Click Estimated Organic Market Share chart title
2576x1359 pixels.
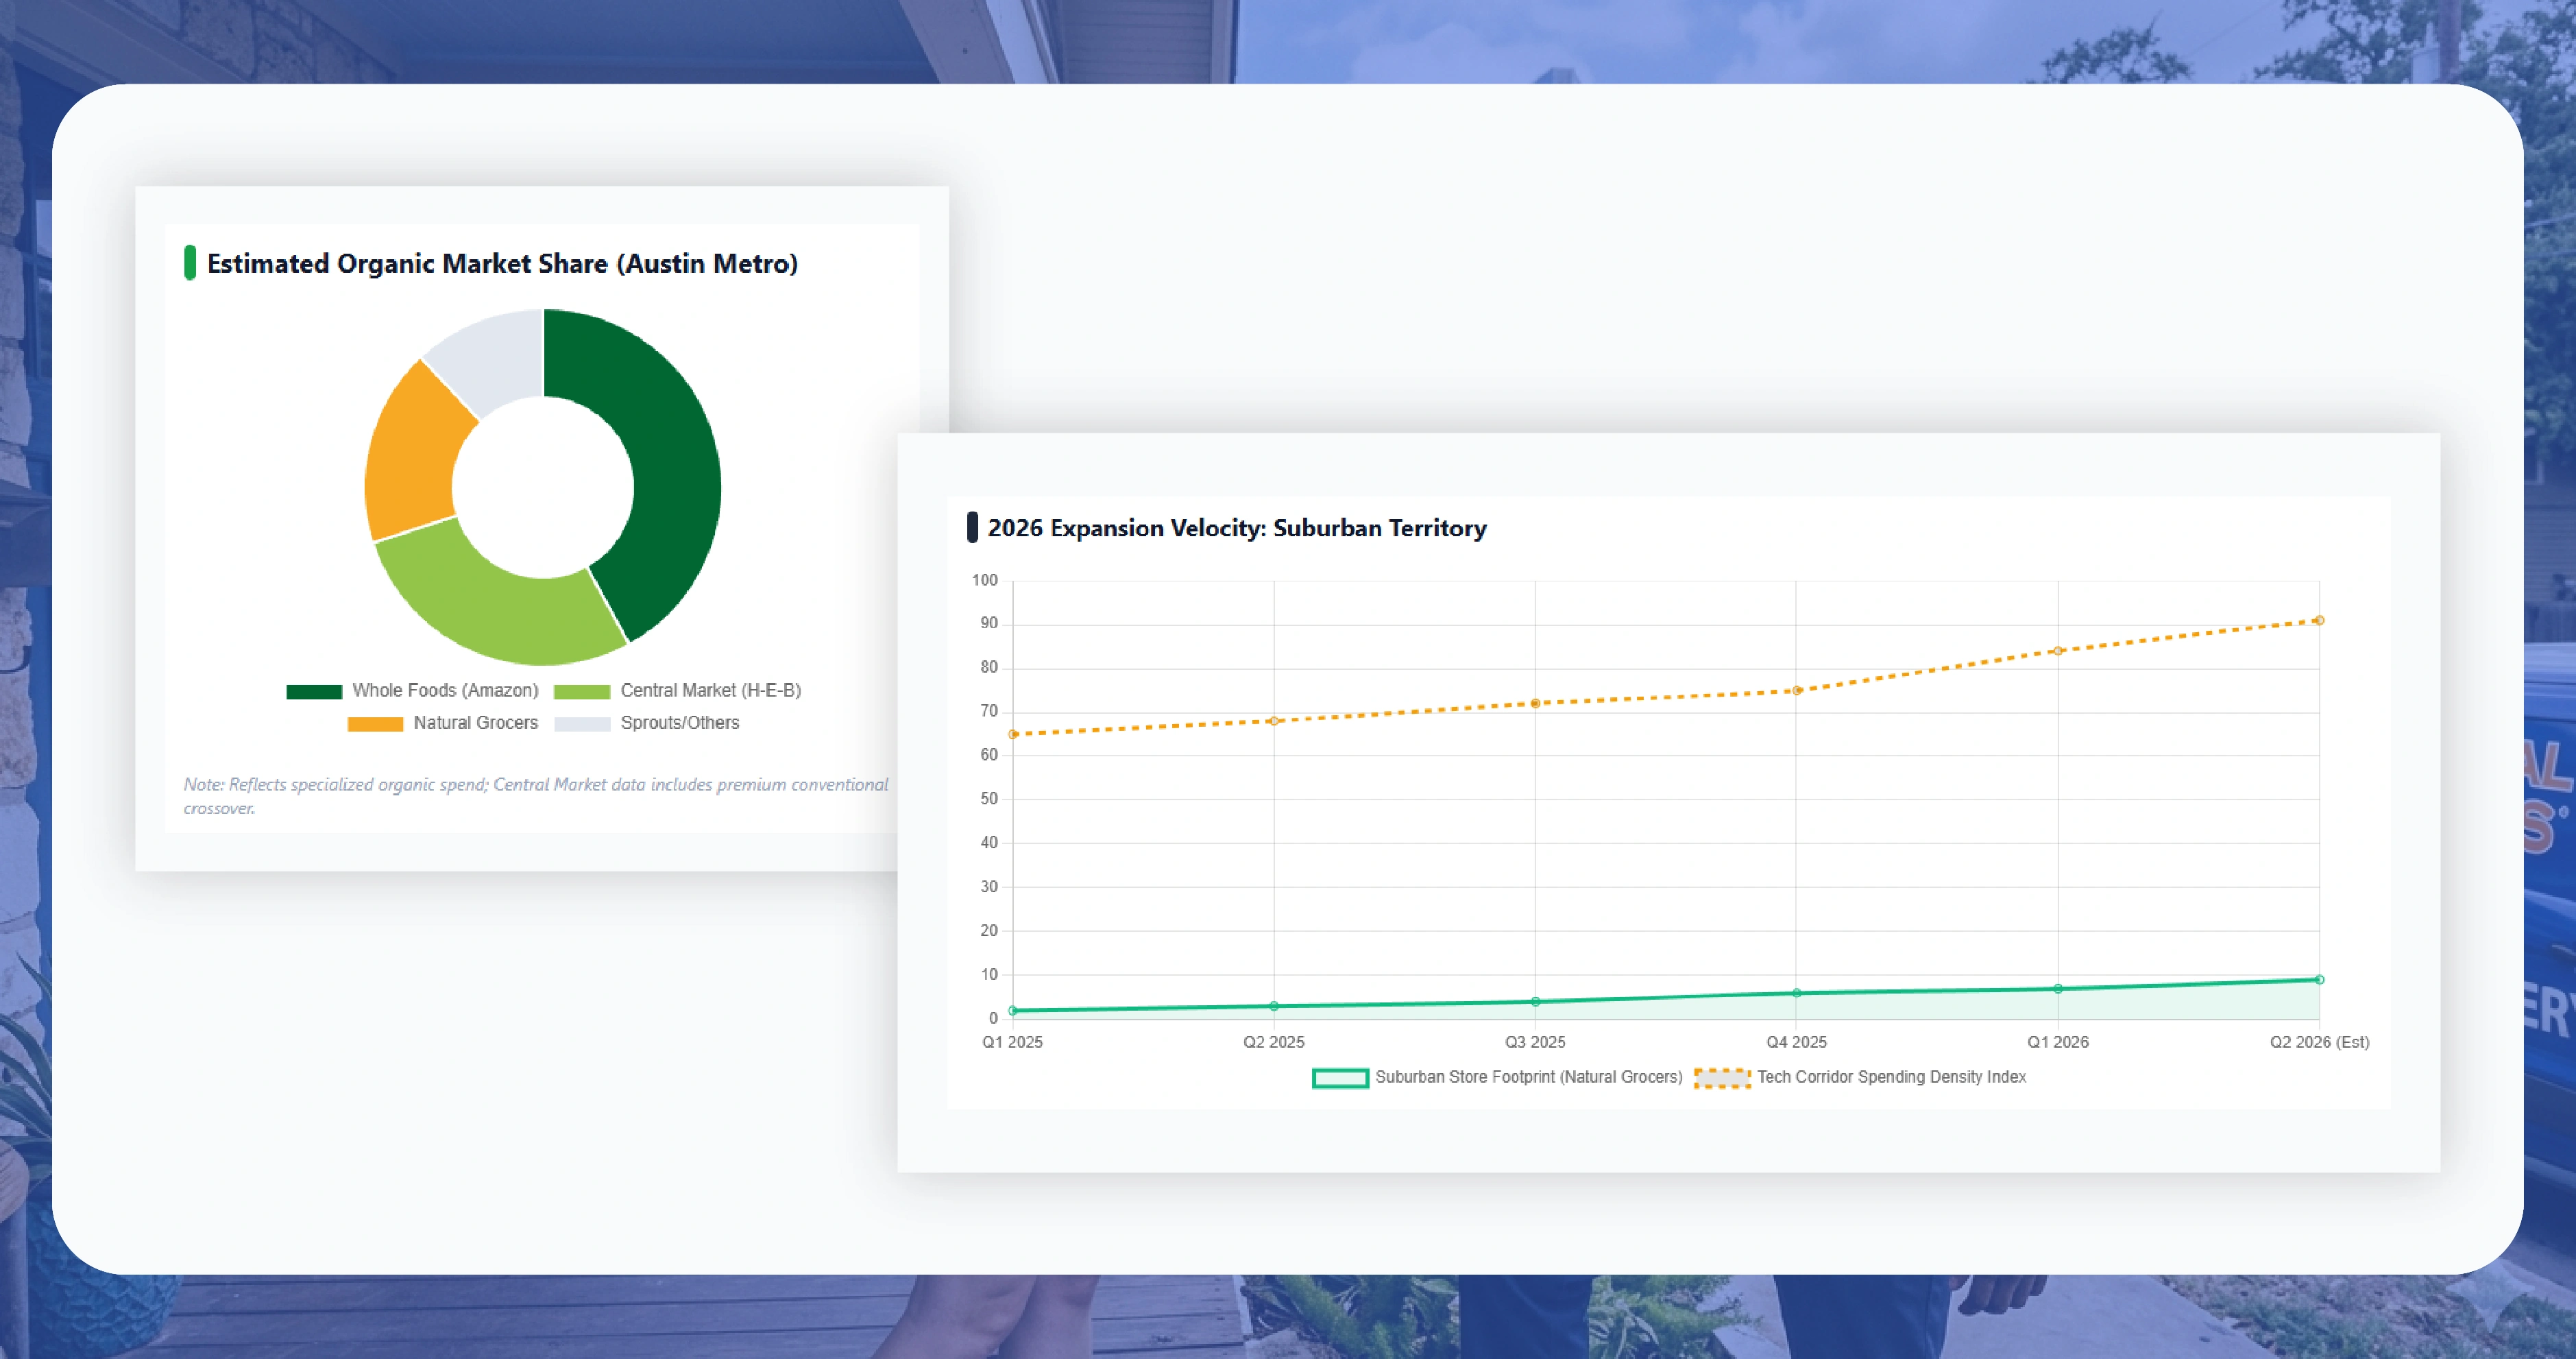[502, 264]
